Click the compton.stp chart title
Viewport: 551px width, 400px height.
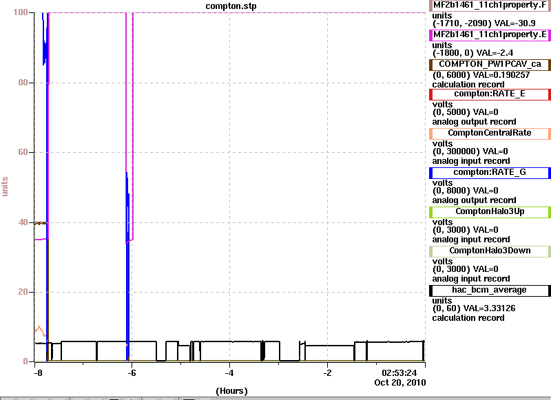coord(231,6)
